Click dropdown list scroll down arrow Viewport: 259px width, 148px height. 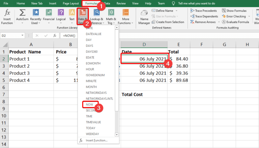point(117,135)
